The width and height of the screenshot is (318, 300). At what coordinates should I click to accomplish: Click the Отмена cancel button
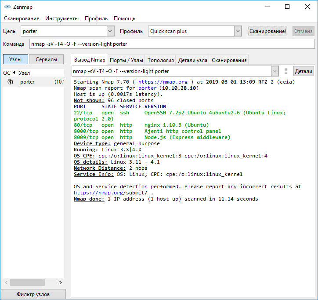pos(304,31)
